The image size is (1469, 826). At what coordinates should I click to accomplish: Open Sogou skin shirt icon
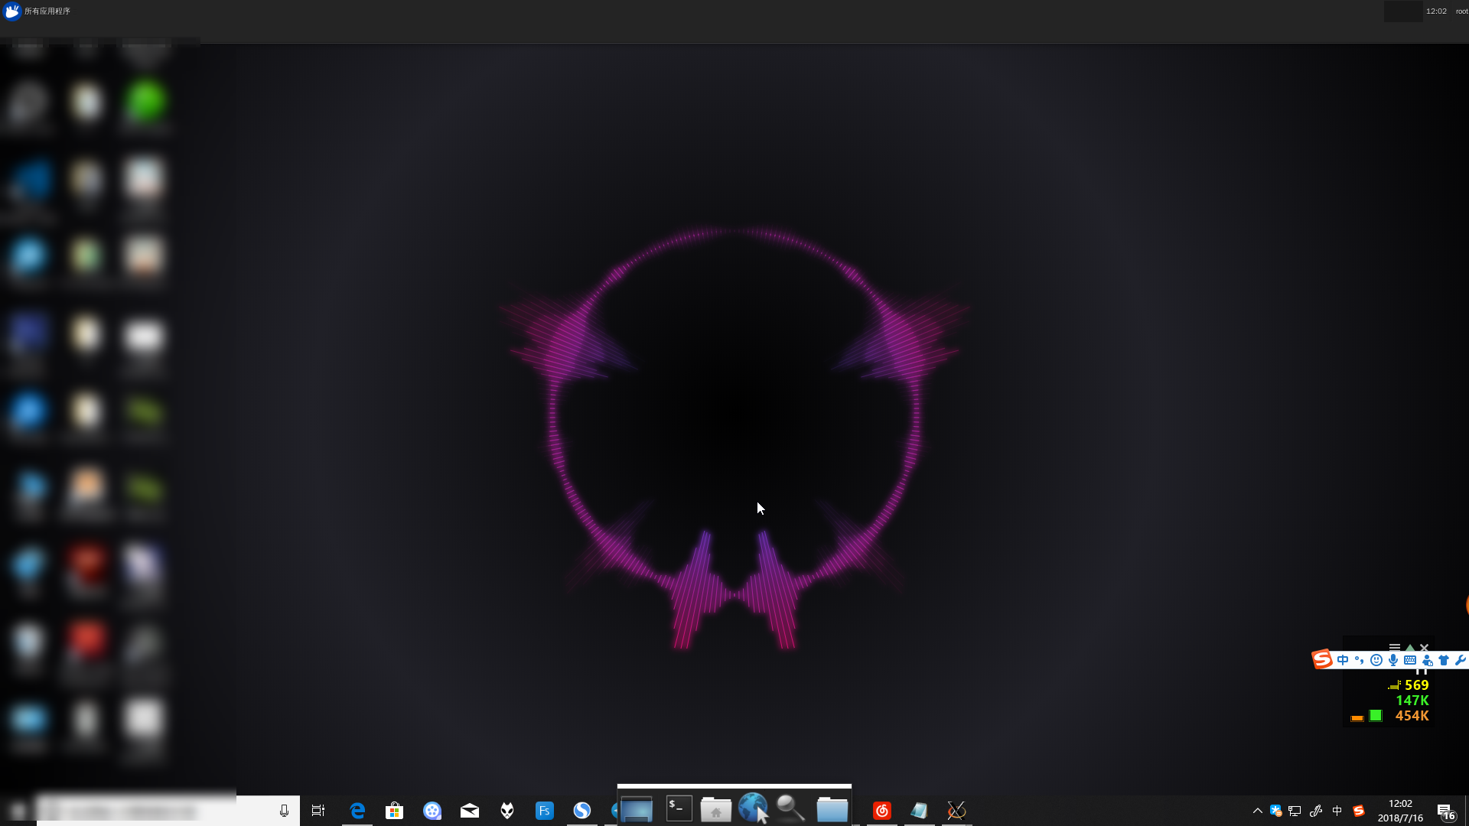[1444, 660]
